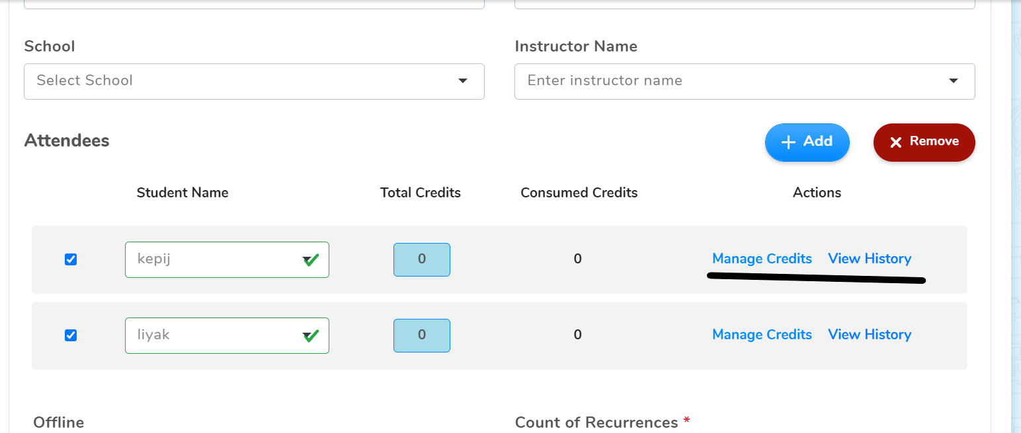Uncheck the checkbox for student liyak
The image size is (1021, 433).
(x=71, y=335)
